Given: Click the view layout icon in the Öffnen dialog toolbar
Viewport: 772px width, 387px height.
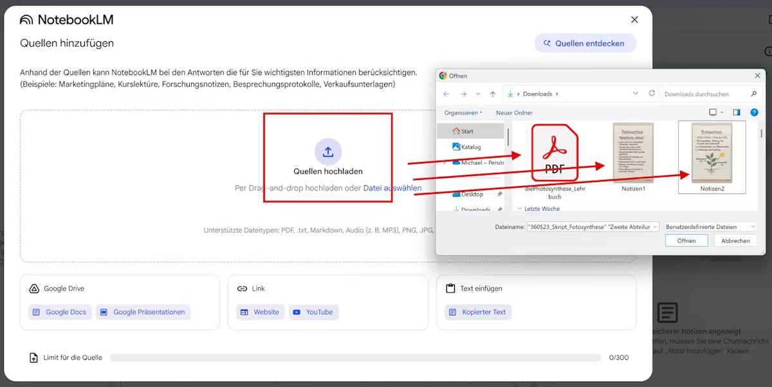Looking at the screenshot, I should tap(713, 113).
